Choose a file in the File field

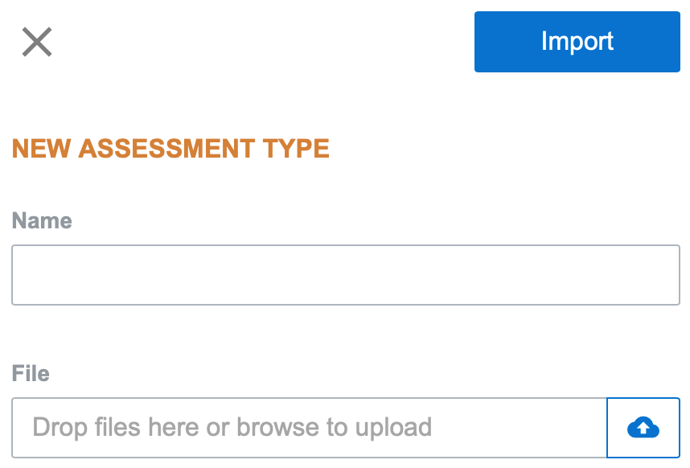(x=310, y=427)
